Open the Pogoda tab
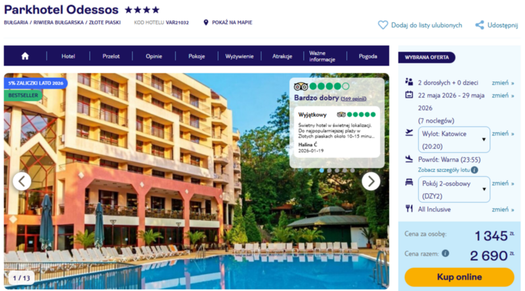The image size is (525, 291). coord(367,56)
